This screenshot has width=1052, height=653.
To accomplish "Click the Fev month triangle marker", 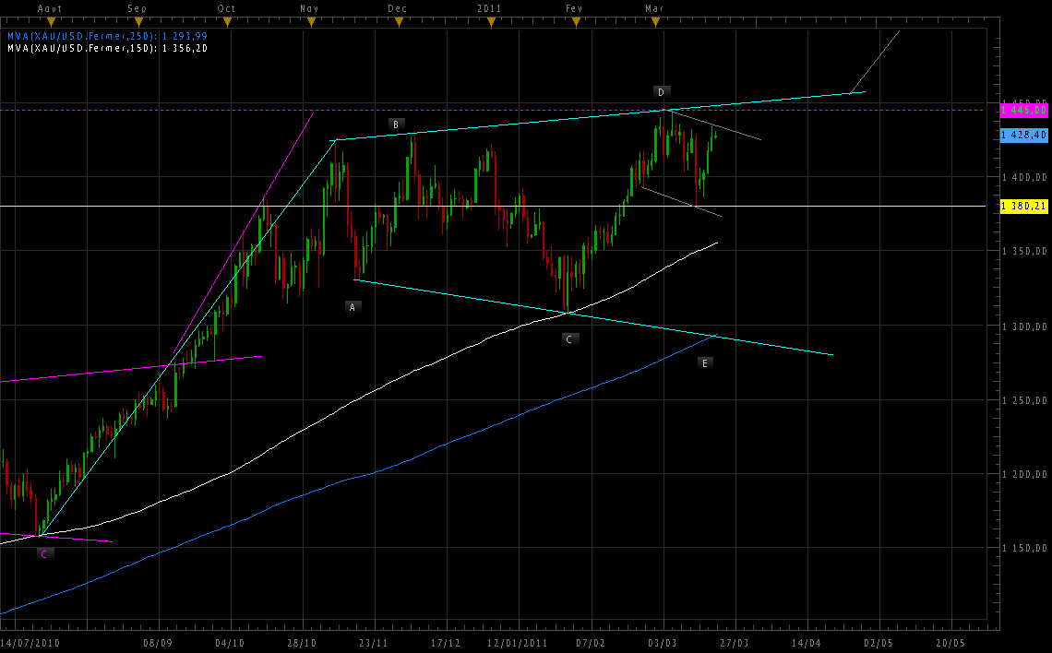I will (576, 20).
